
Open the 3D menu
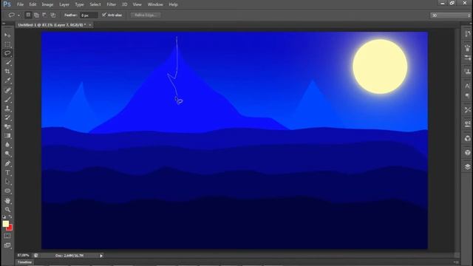(x=125, y=4)
